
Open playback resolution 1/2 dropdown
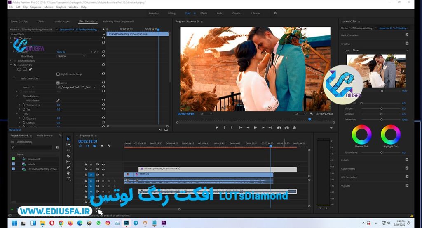[x=300, y=114]
